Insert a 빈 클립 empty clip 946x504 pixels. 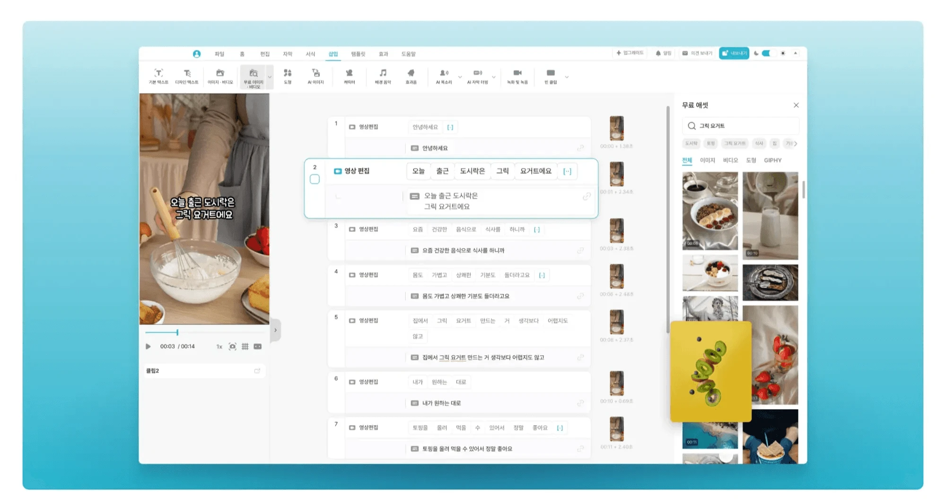551,76
